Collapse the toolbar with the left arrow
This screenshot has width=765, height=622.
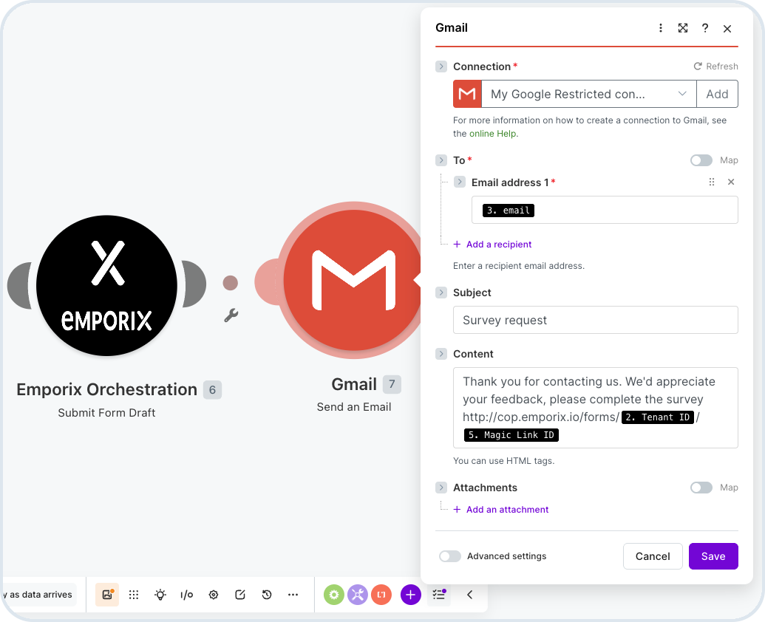pos(470,594)
